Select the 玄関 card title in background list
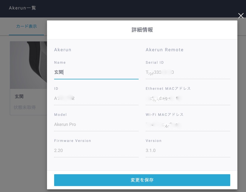The width and height of the screenshot is (246, 192). [19, 97]
